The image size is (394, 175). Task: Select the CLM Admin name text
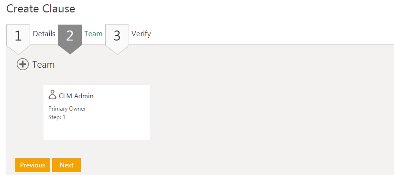(76, 96)
